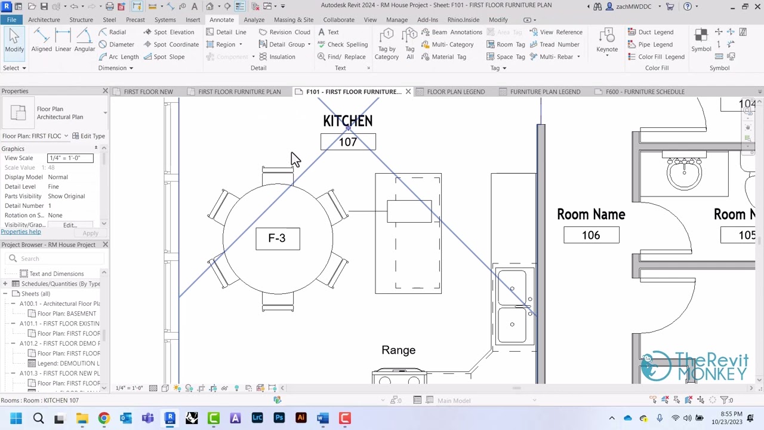
Task: Activate the Spot Slope tool
Action: 164,57
